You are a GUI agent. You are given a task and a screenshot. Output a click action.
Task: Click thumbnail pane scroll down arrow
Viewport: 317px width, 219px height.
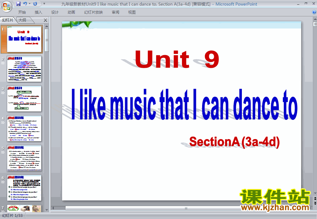coord(47,210)
